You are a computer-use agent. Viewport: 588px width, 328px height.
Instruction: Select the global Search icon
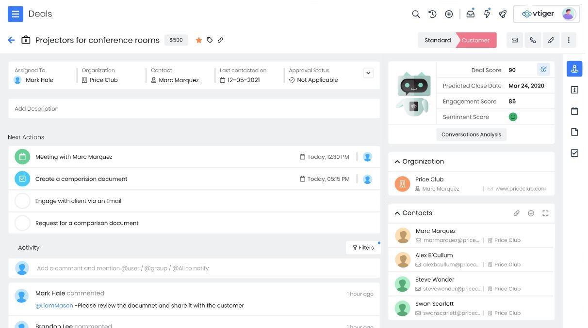[416, 14]
